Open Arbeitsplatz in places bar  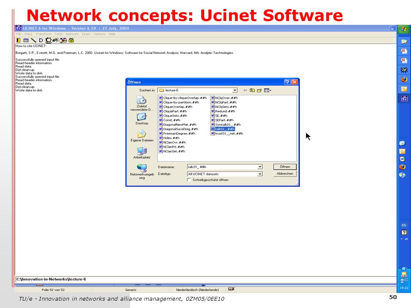click(142, 153)
